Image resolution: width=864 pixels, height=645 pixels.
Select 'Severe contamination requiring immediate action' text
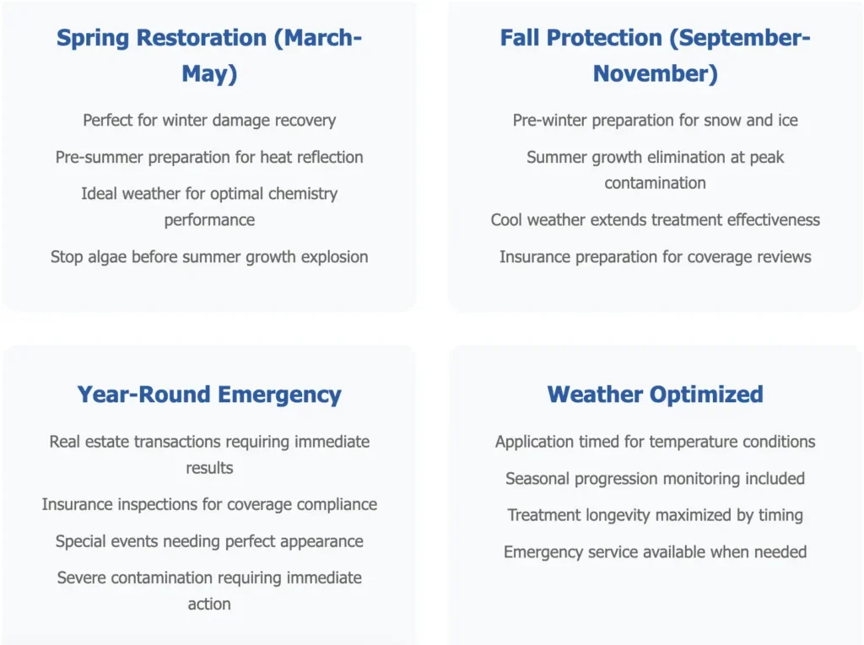pyautogui.click(x=209, y=591)
